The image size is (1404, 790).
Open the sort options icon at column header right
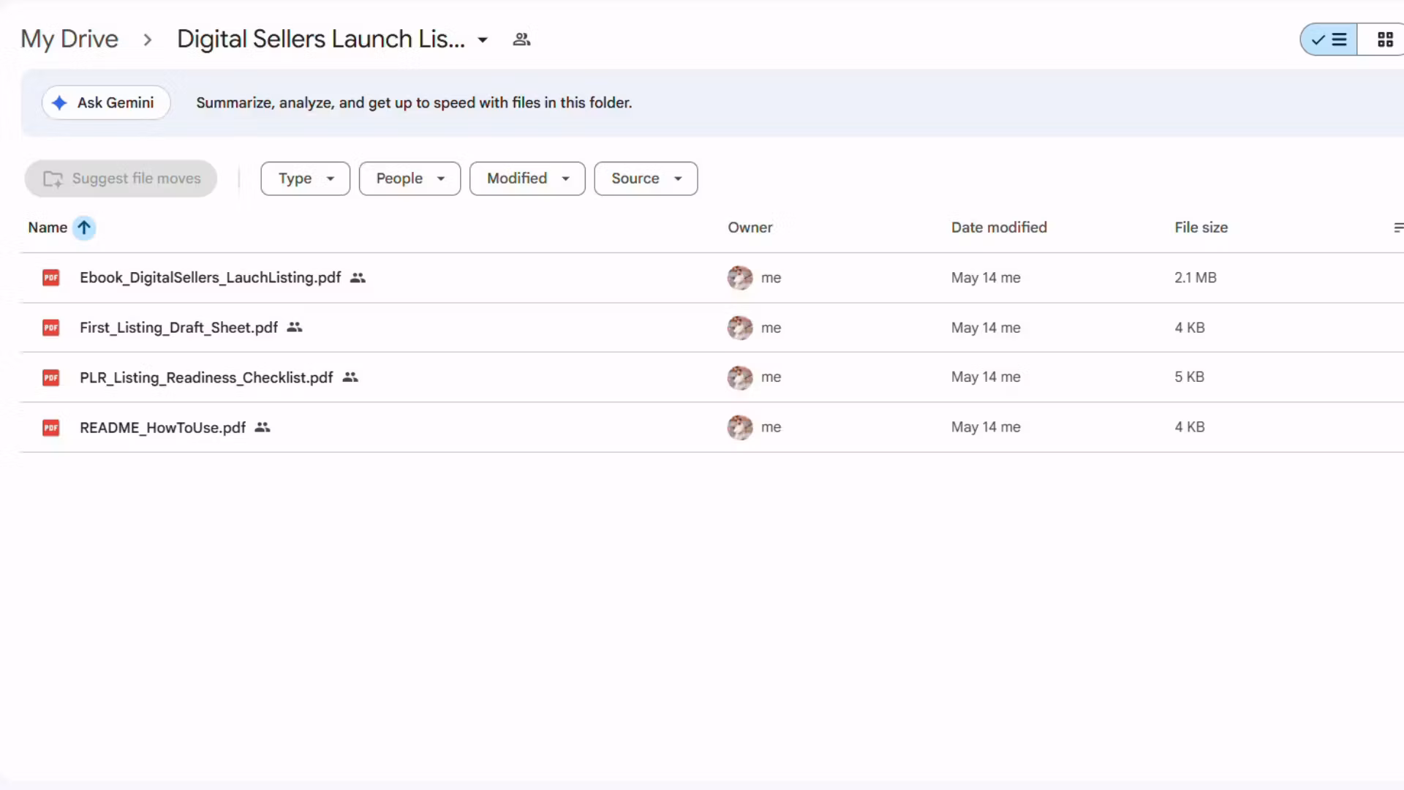[x=1398, y=228]
